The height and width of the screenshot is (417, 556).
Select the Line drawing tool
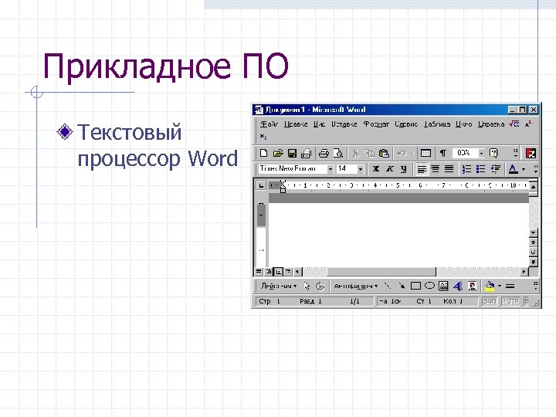click(388, 286)
